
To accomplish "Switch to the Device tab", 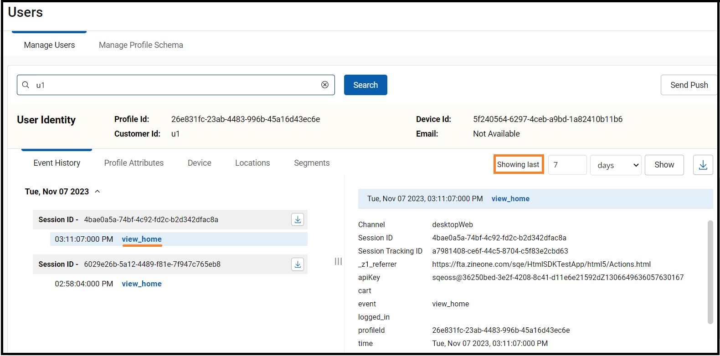I will point(200,163).
